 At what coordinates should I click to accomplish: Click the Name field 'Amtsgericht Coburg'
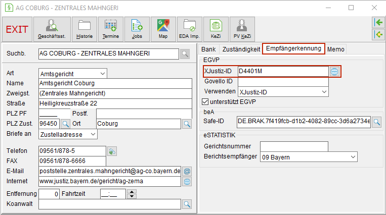[x=115, y=83]
